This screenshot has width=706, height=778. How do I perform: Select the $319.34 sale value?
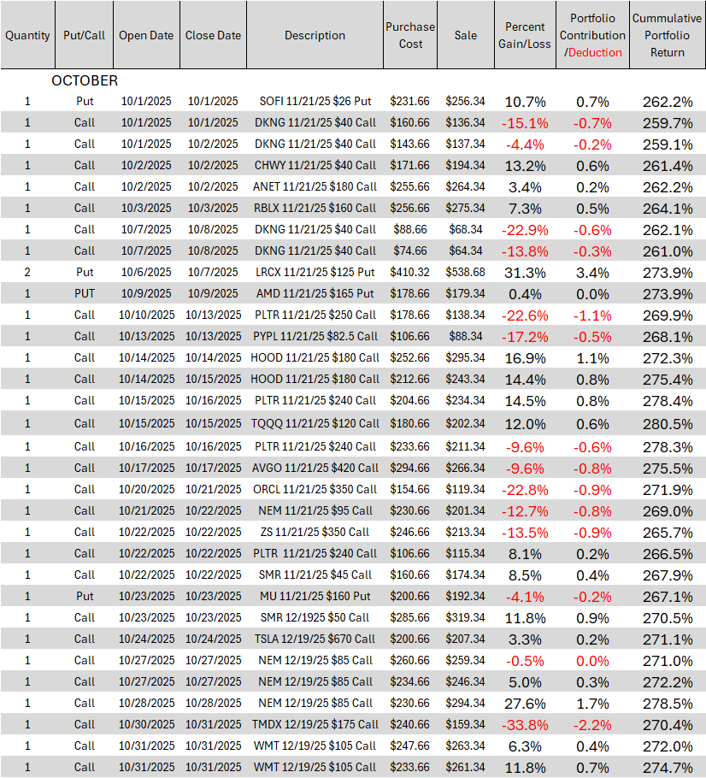[x=465, y=617]
